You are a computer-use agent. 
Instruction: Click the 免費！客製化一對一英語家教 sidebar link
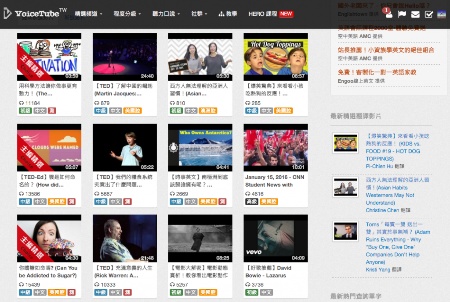click(377, 72)
